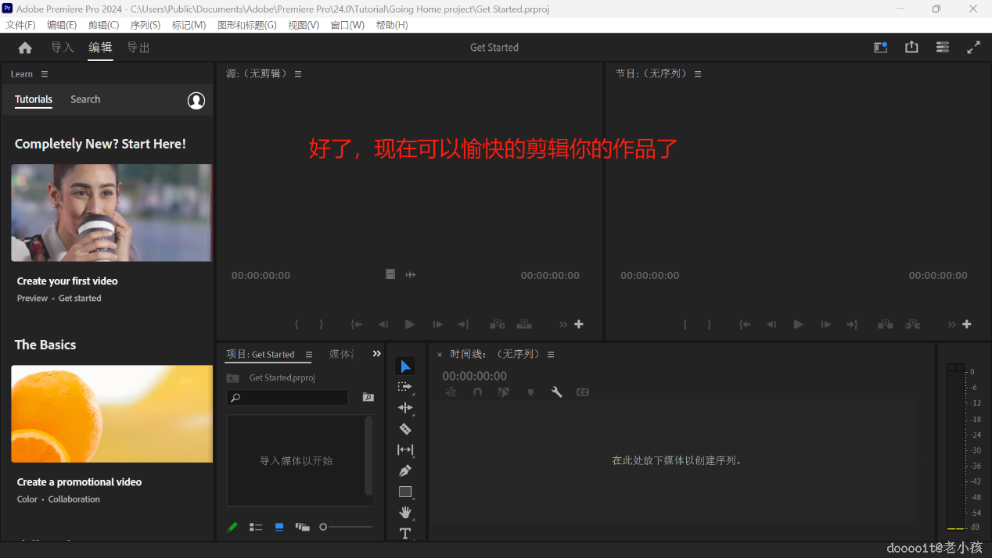992x558 pixels.
Task: Select the Pen tool in the tools panel
Action: click(405, 470)
